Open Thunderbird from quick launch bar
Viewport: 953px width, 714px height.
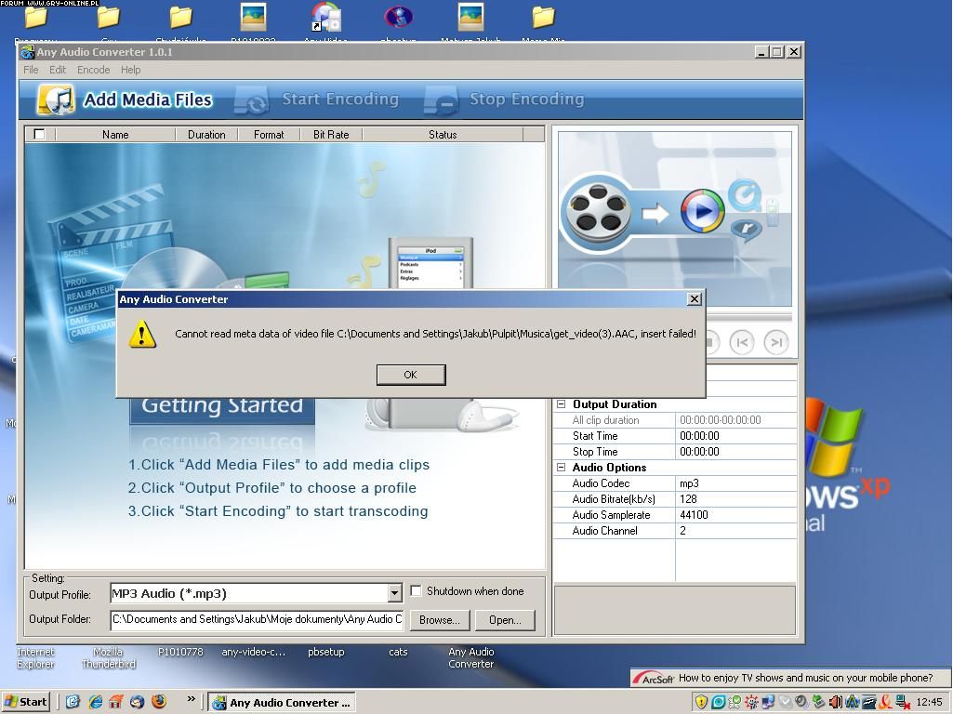[138, 702]
